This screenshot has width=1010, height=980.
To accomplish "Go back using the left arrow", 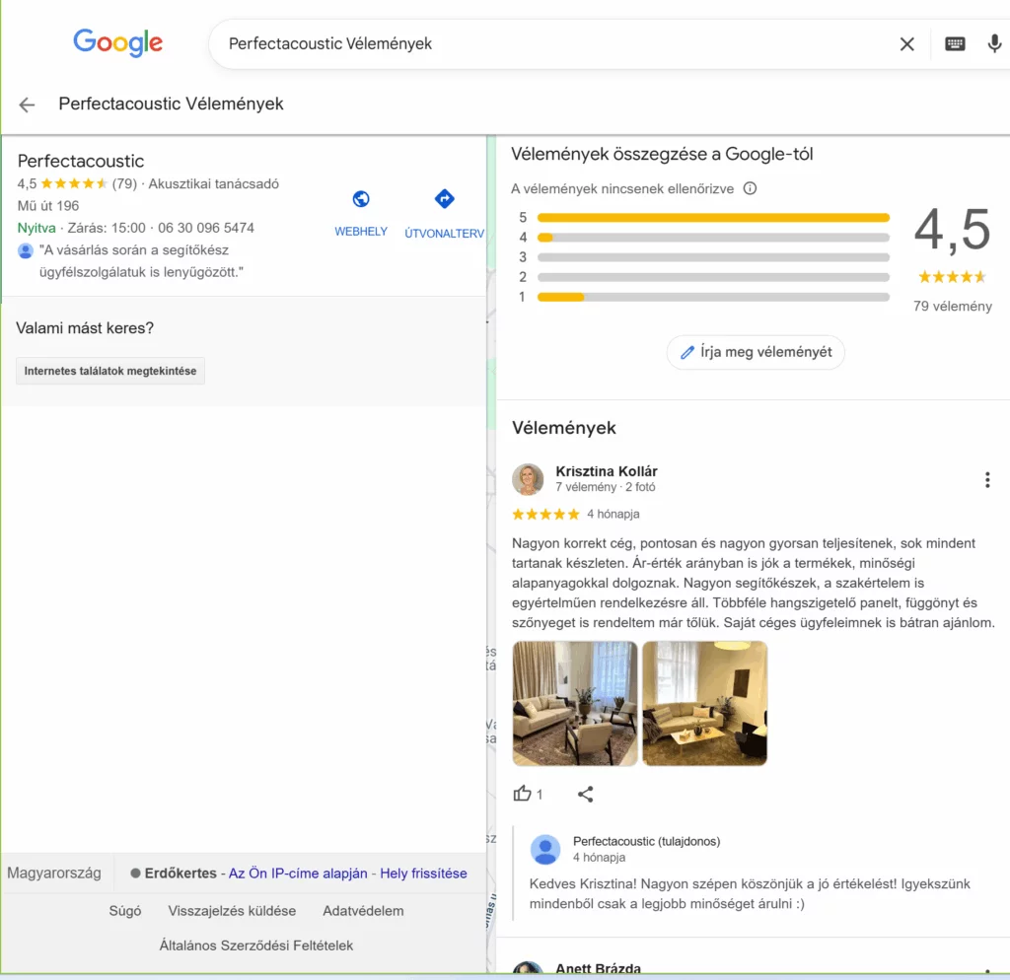I will point(26,104).
